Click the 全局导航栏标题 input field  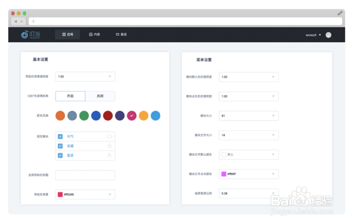pyautogui.click(x=85, y=175)
